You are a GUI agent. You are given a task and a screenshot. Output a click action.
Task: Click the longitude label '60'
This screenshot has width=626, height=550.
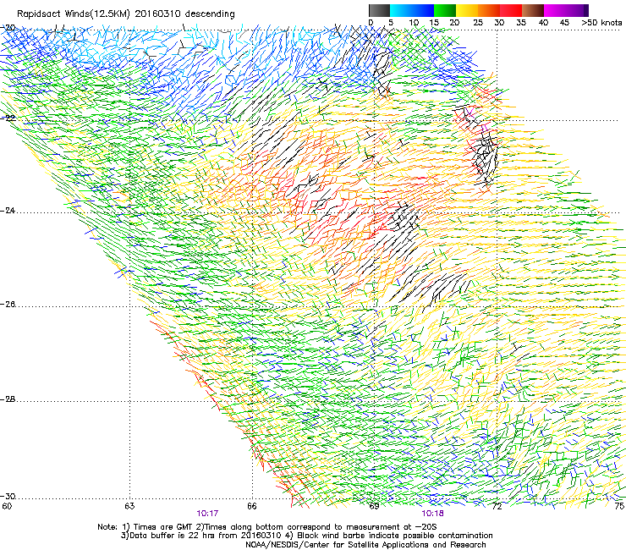point(7,506)
